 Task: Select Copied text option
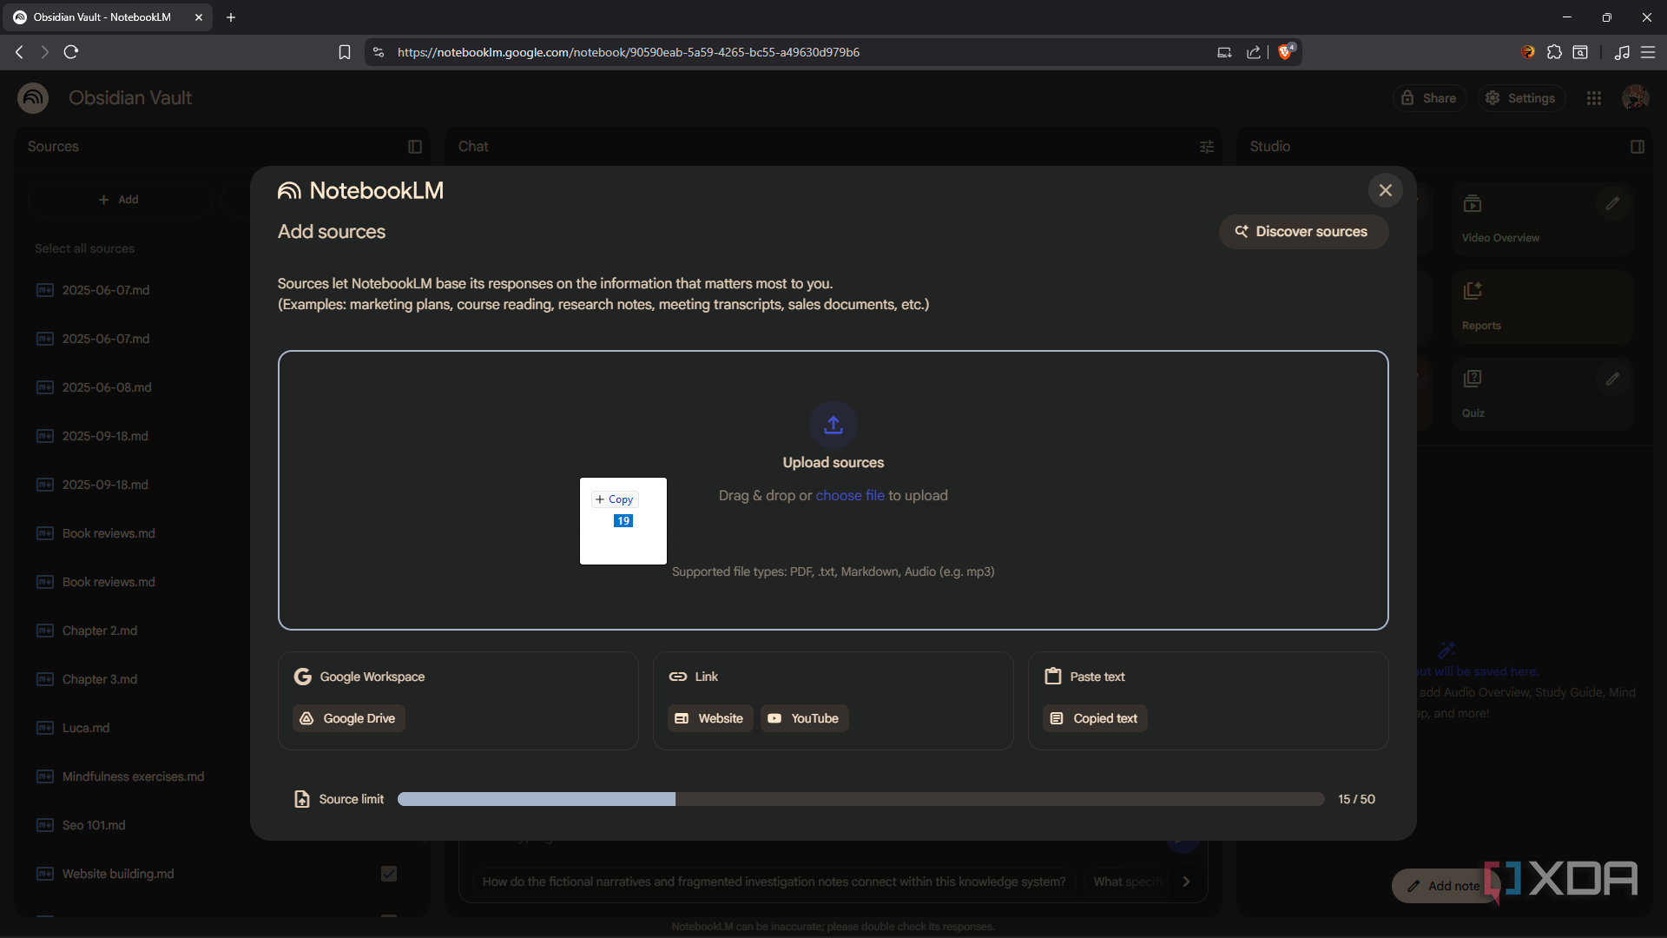click(x=1095, y=718)
